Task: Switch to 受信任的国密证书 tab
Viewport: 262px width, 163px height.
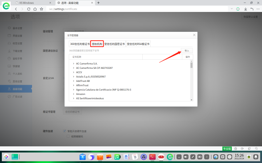Action: [115, 44]
